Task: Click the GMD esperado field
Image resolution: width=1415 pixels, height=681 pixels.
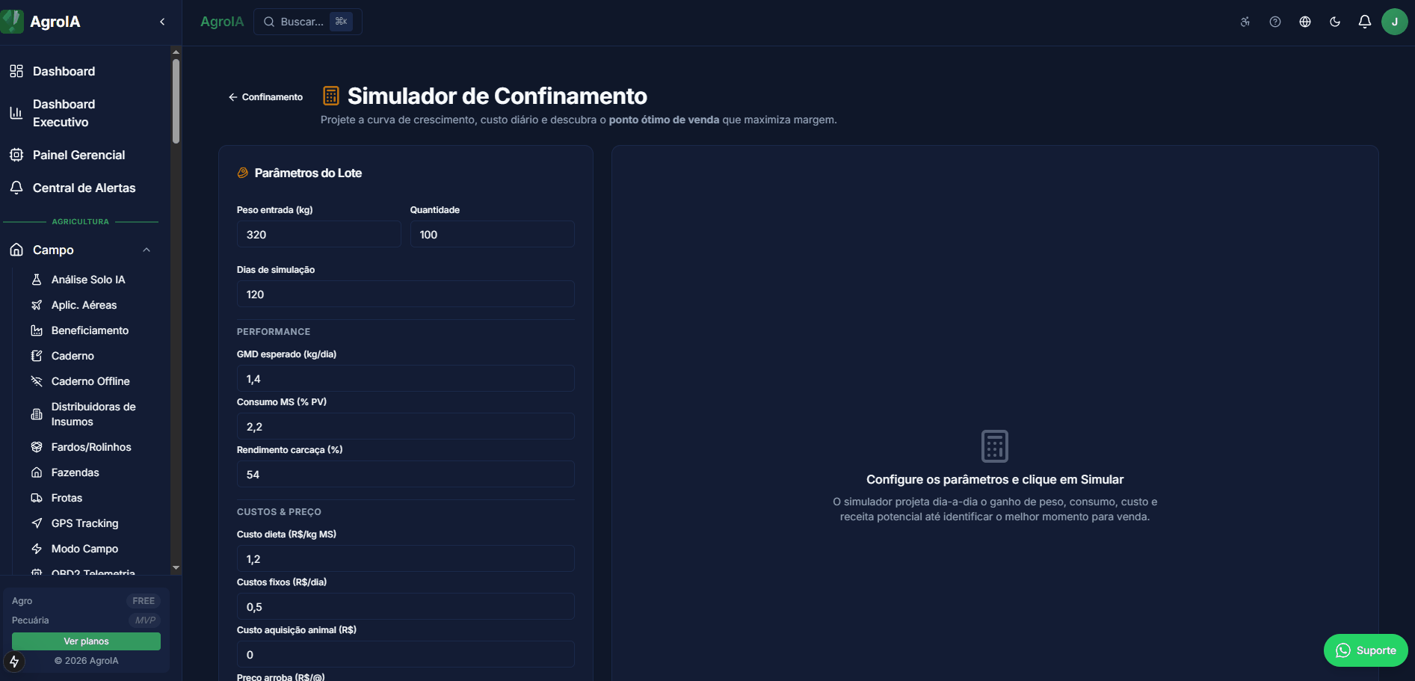Action: [x=406, y=378]
